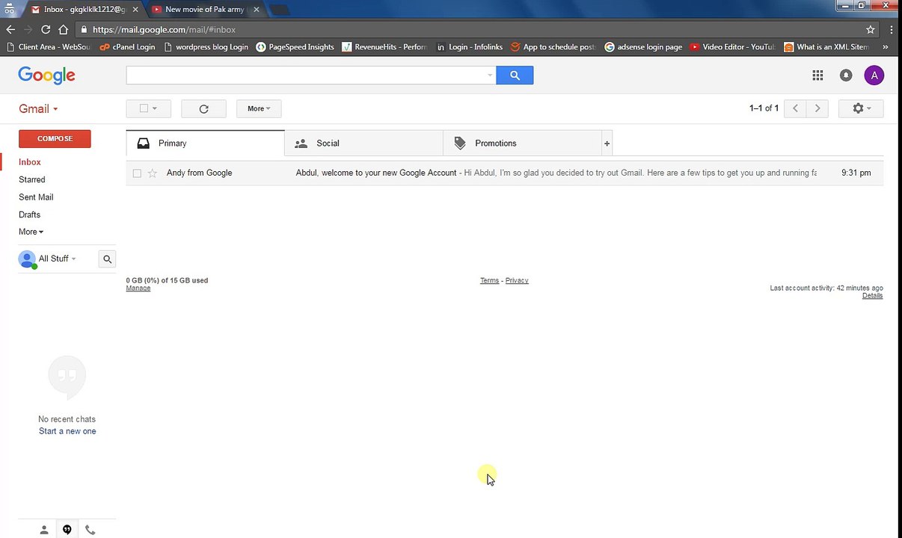Click the Google logo
902x538 pixels.
46,75
